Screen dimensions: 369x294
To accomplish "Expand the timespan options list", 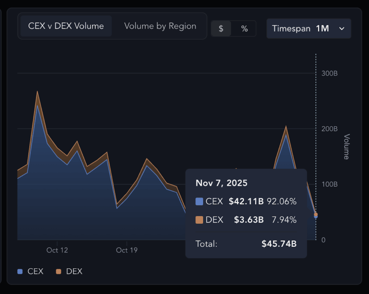I will click(309, 28).
